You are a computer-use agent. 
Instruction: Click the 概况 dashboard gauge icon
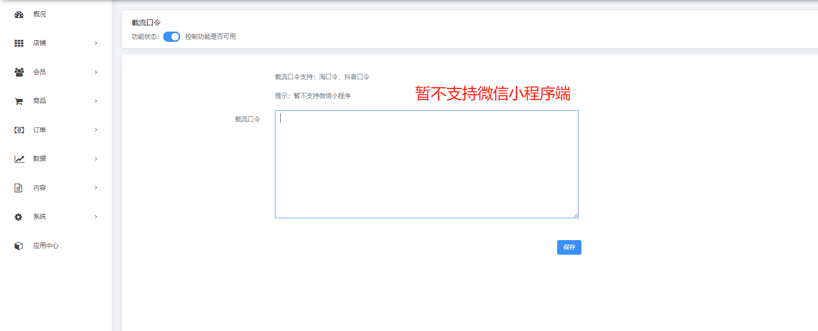pos(19,15)
